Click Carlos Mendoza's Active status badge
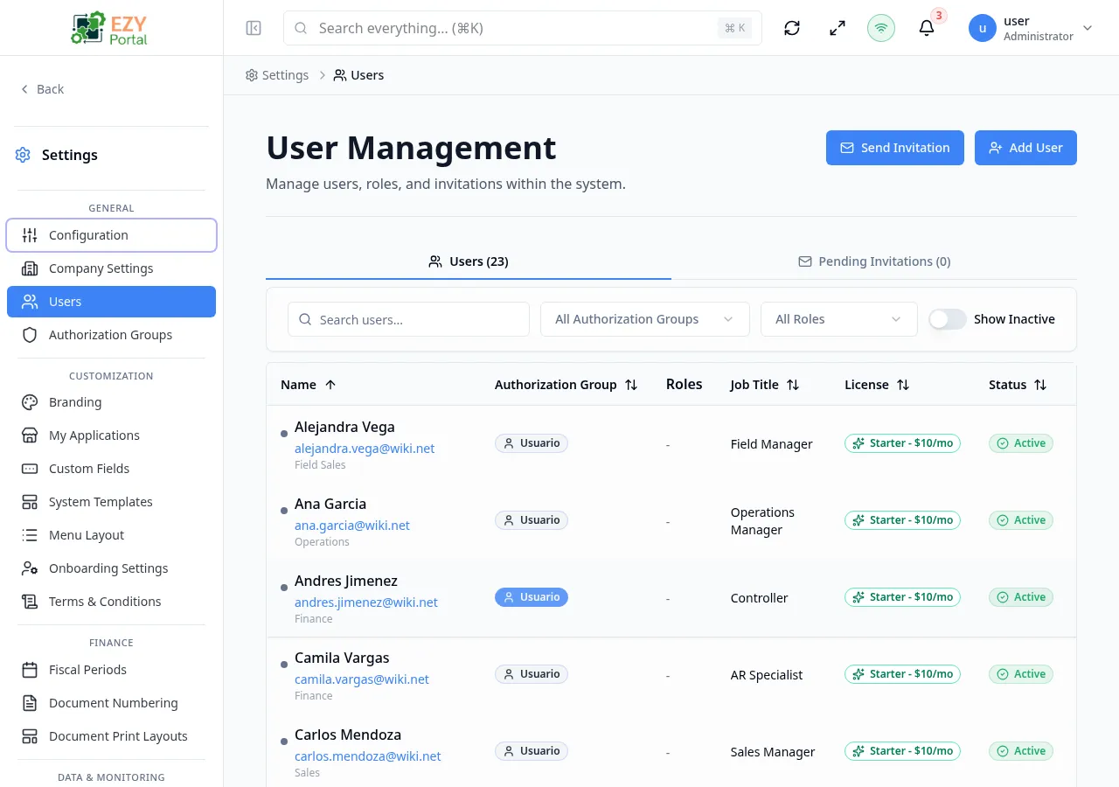Image resolution: width=1119 pixels, height=787 pixels. (x=1021, y=751)
